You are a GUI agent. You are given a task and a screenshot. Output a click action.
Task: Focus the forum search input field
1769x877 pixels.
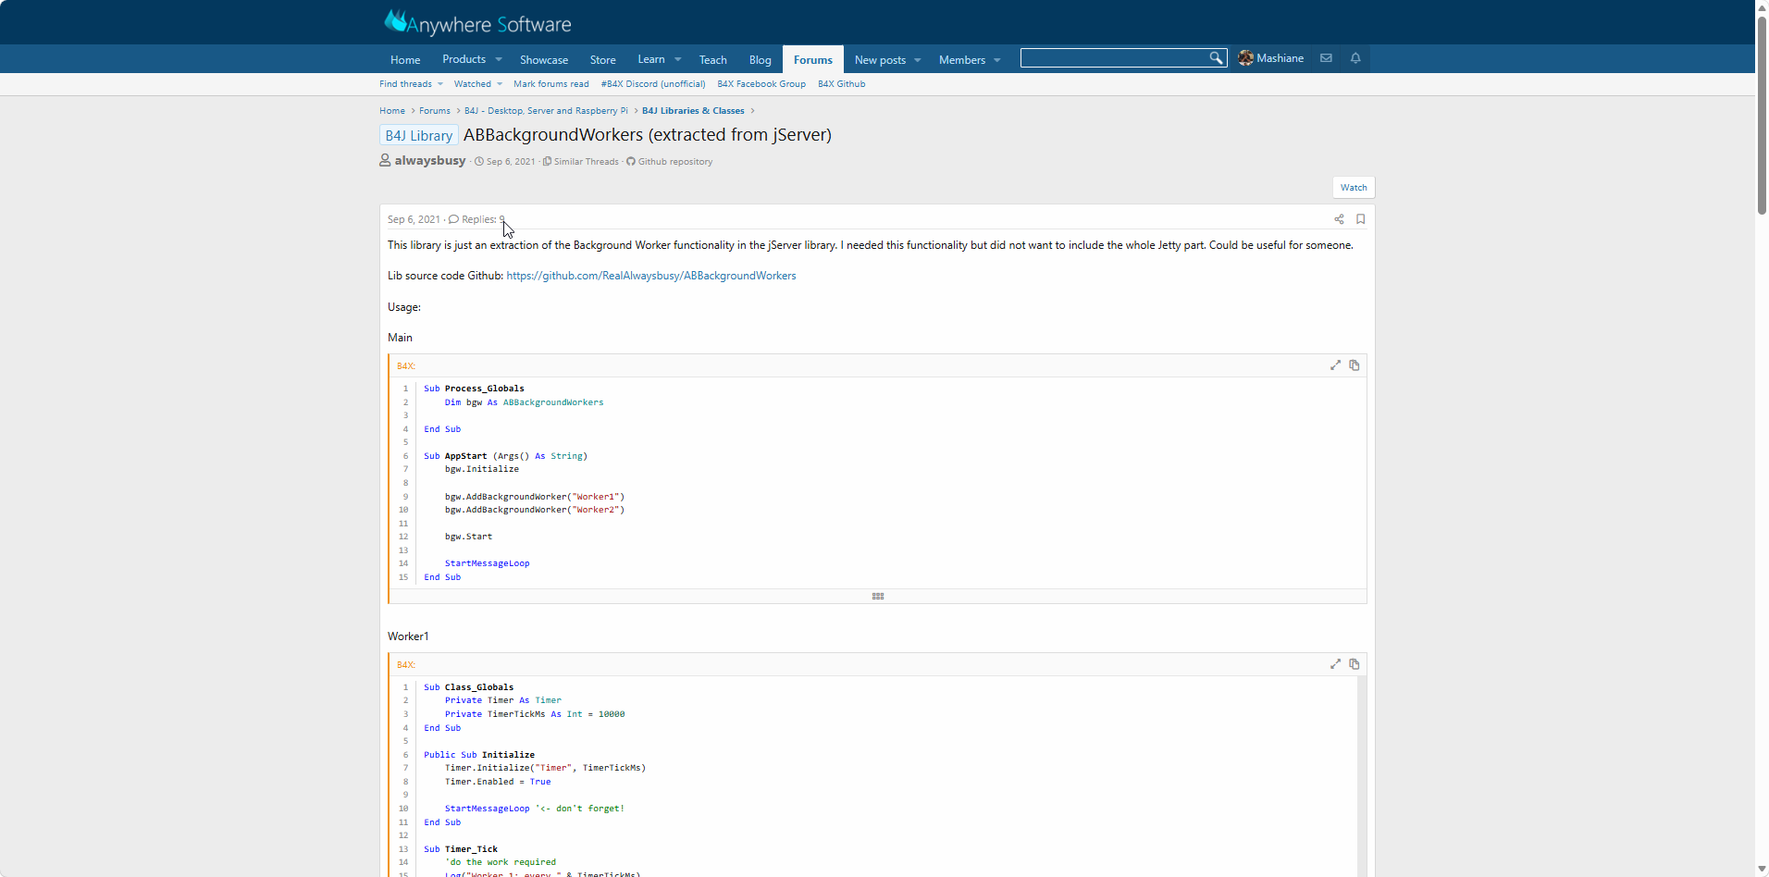pos(1114,58)
